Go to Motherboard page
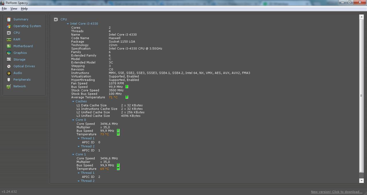The height and width of the screenshot is (195, 367). [23, 46]
